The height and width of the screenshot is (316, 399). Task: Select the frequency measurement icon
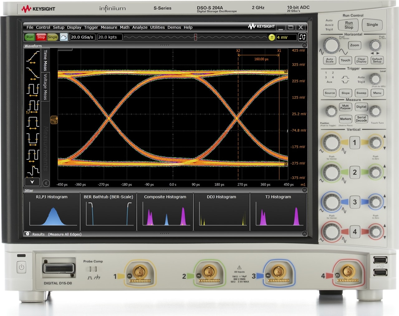click(32, 106)
